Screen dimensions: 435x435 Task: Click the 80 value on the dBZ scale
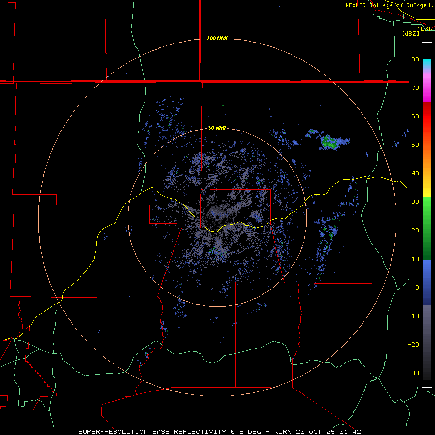(x=415, y=59)
